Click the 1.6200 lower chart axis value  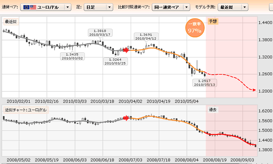(x=265, y=111)
